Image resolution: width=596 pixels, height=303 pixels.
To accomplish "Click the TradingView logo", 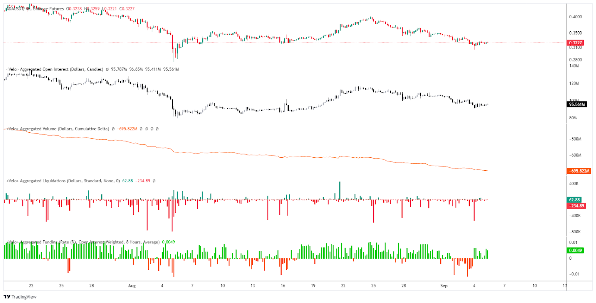I will tap(20, 297).
